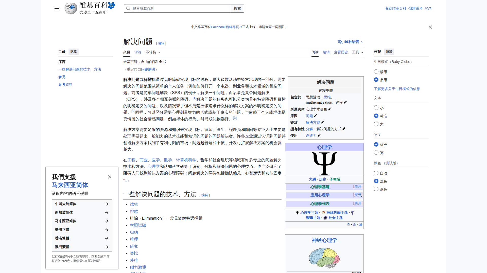487x273 pixels.
Task: Open the 工具 tools dropdown
Action: click(357, 52)
